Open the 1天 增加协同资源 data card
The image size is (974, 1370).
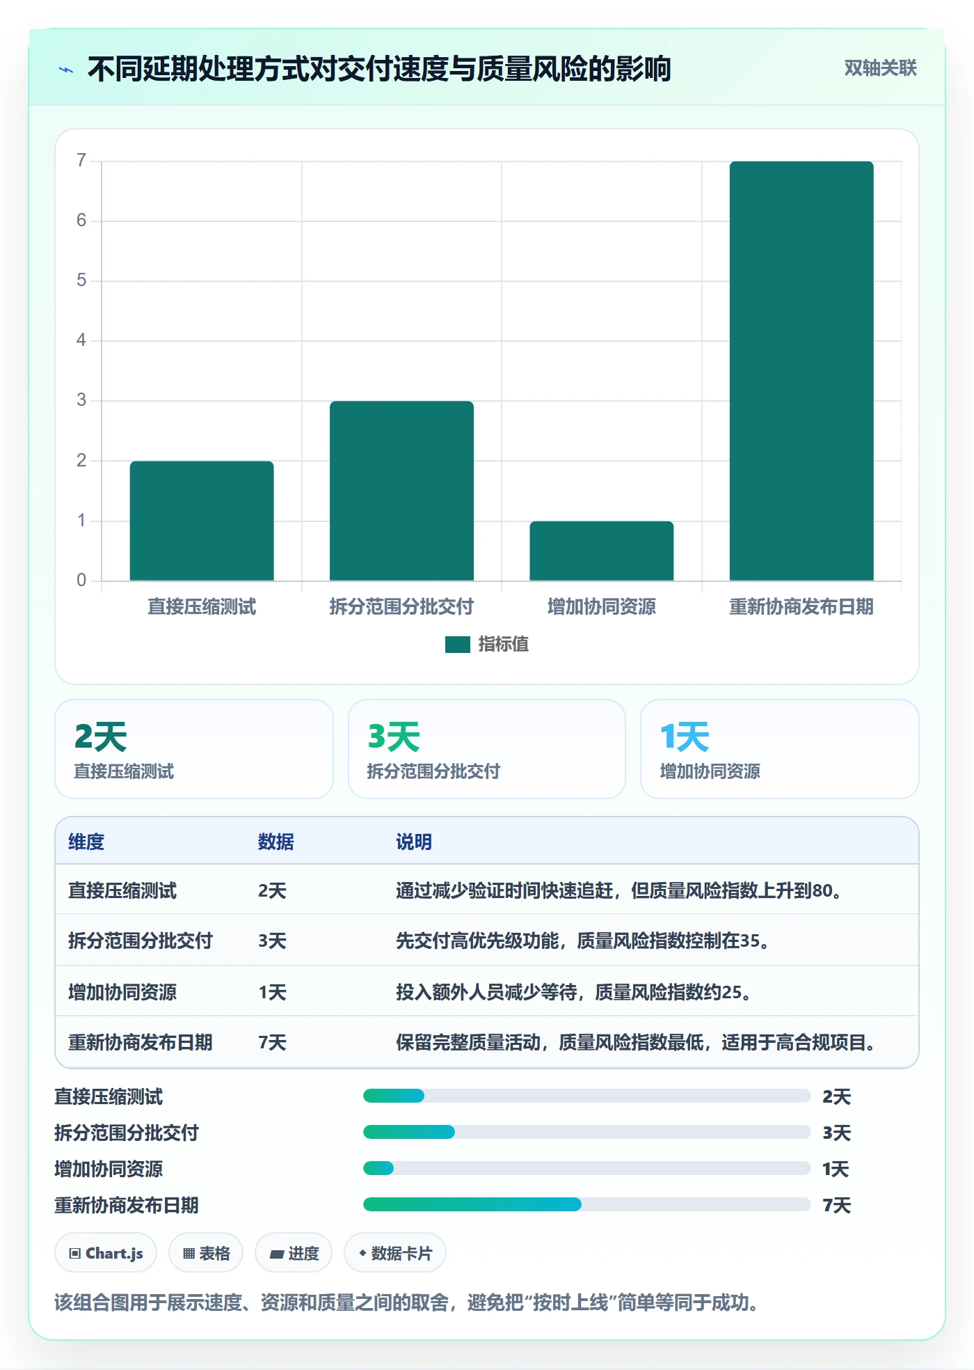[780, 749]
